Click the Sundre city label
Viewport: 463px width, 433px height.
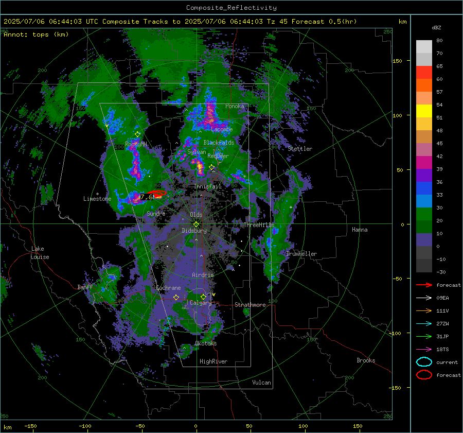click(x=156, y=213)
